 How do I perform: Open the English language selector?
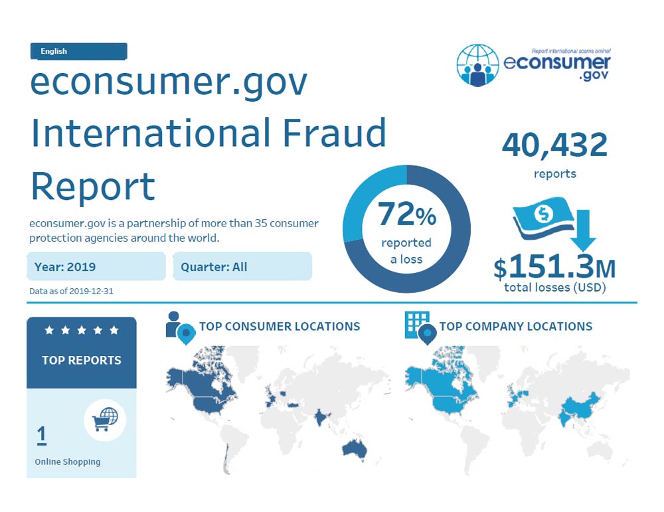pos(78,51)
